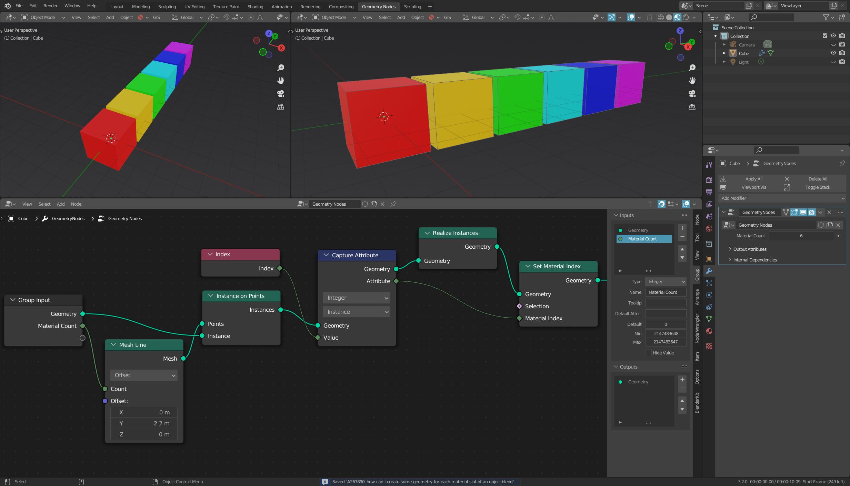Collapse the Inputs panel
Image resolution: width=850 pixels, height=486 pixels.
[x=616, y=215]
